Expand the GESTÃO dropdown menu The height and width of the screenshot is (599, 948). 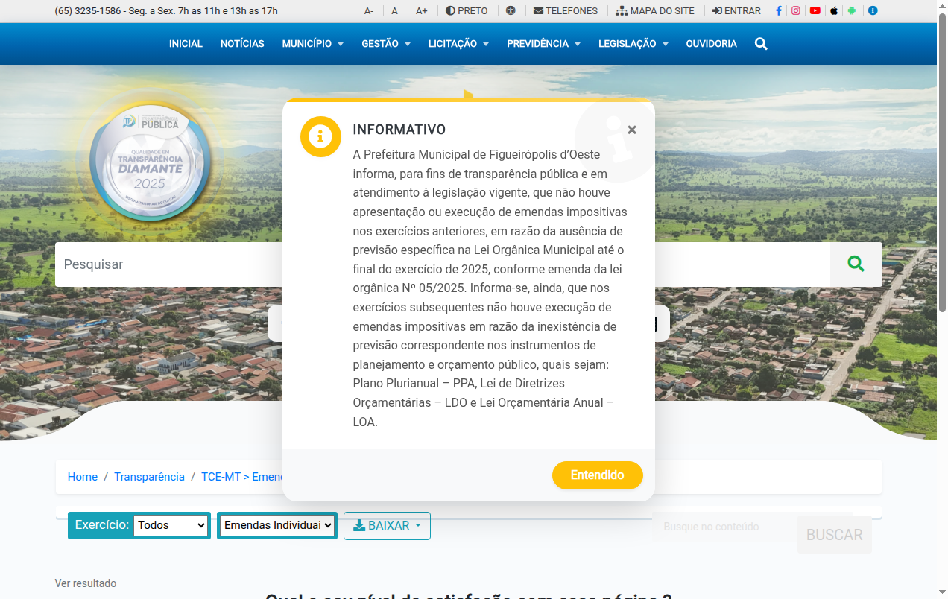tap(386, 44)
